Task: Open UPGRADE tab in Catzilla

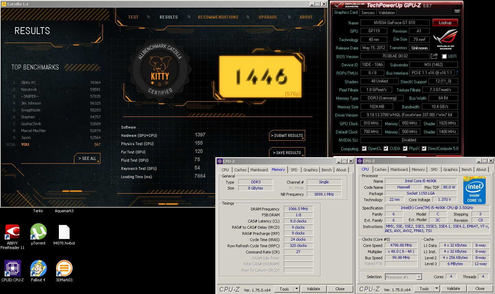Action: [268, 17]
